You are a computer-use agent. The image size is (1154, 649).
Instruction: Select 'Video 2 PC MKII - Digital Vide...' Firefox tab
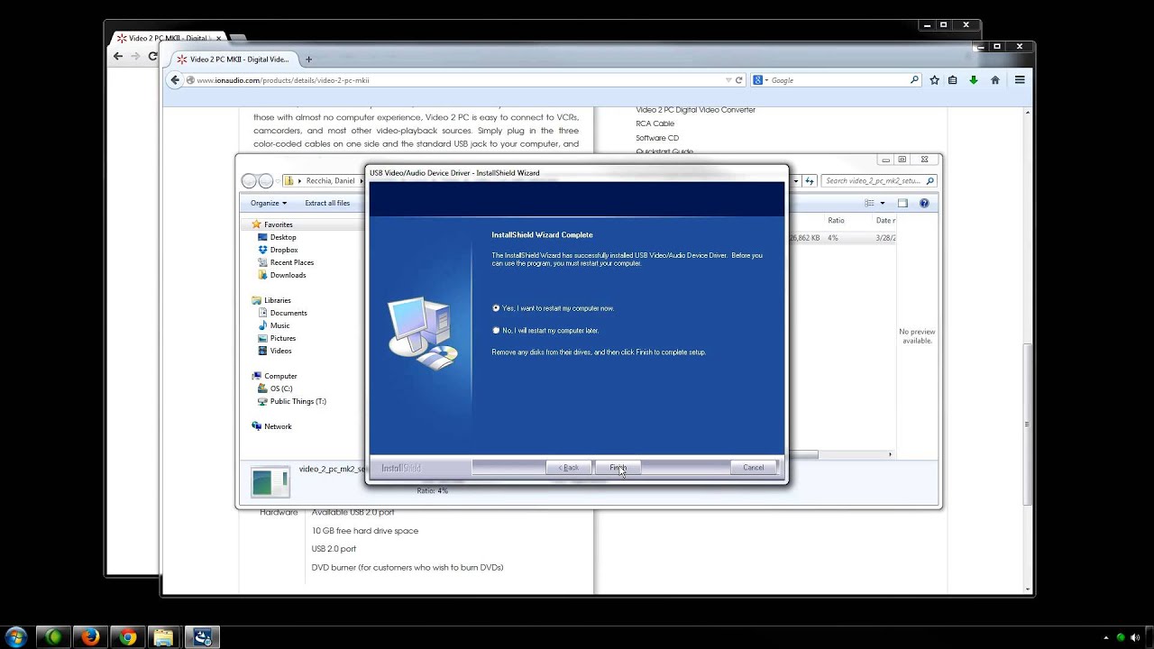pyautogui.click(x=233, y=59)
